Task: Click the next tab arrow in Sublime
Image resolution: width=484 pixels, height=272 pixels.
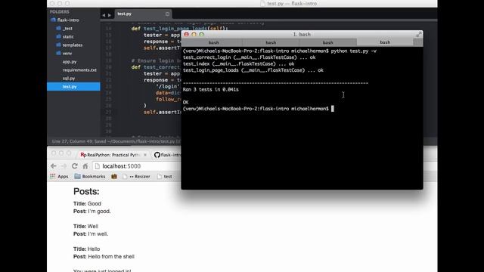Action: coord(110,15)
